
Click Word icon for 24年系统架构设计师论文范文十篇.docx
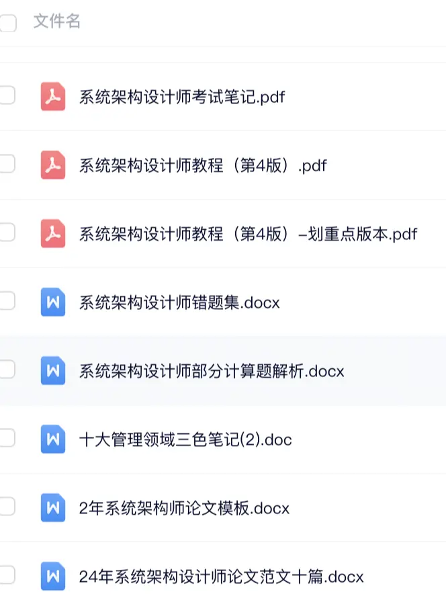53,576
